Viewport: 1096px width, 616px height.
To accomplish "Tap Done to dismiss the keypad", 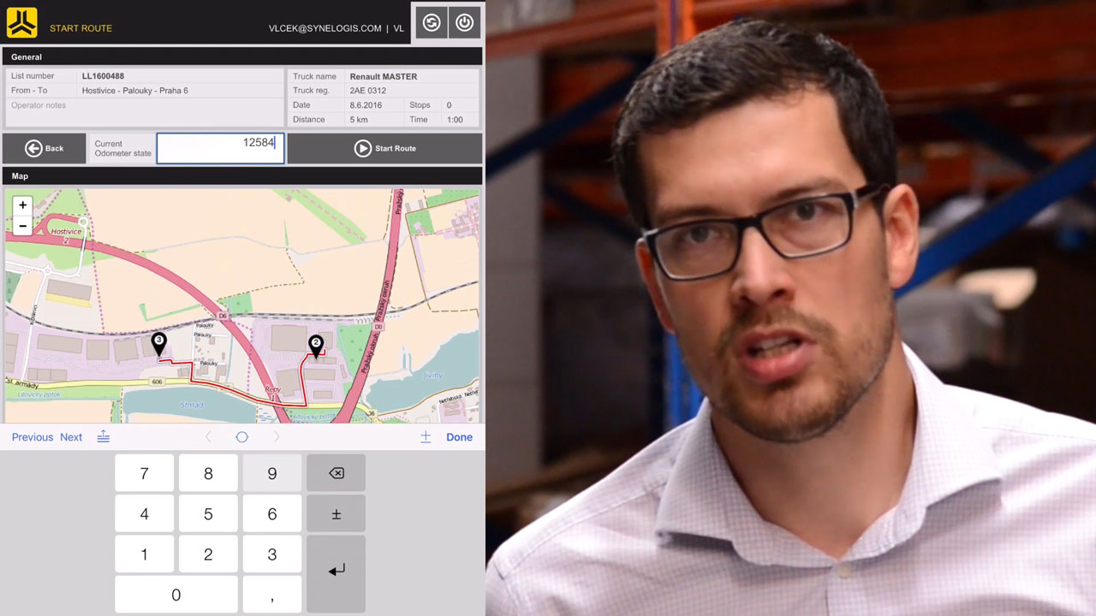I will [x=459, y=437].
